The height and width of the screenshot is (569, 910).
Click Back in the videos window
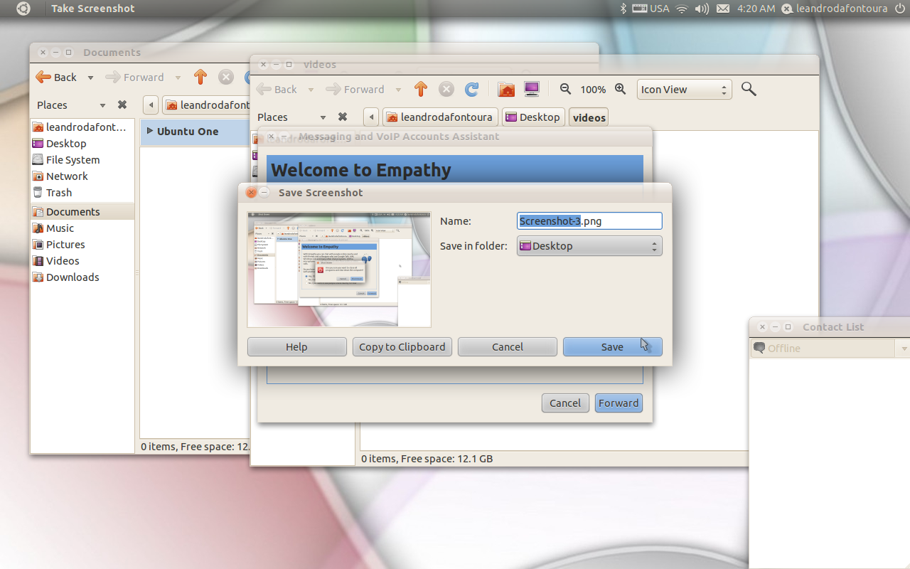tap(277, 90)
